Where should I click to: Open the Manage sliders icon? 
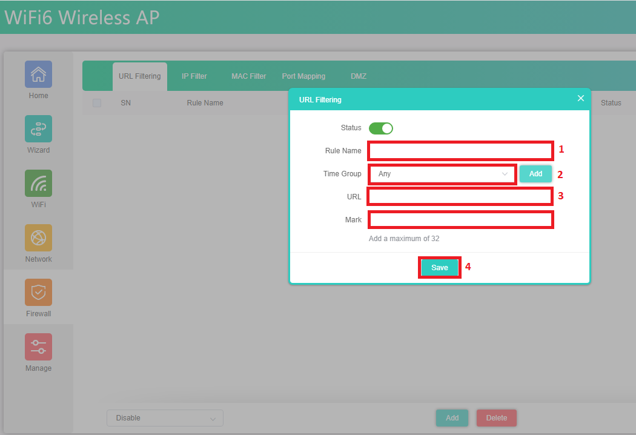(38, 347)
